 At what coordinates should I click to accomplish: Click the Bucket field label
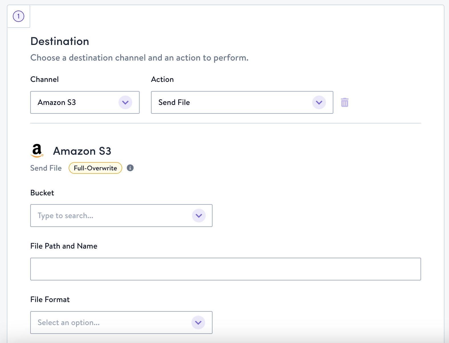coord(42,193)
